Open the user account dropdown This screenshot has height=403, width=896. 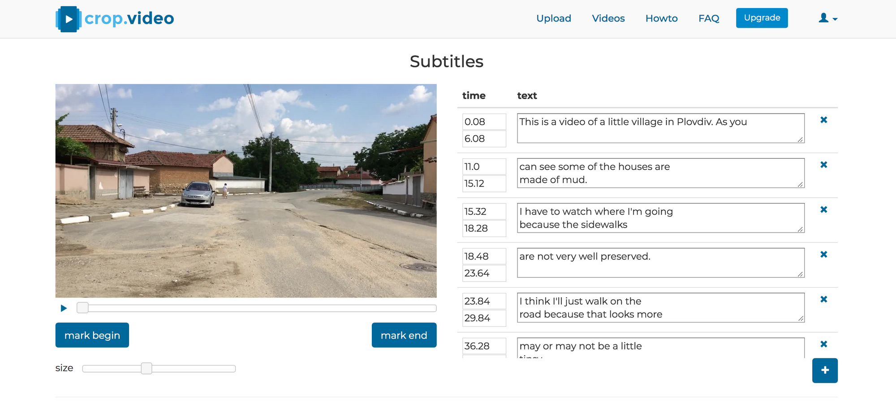tap(828, 18)
